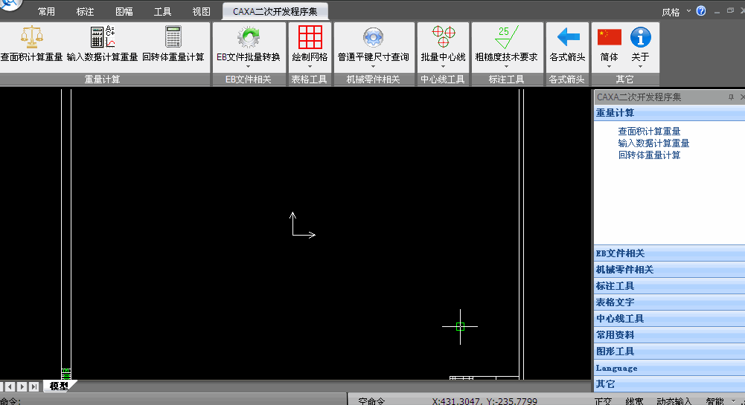Open the 各式箭头 blue arrow tool
The width and height of the screenshot is (745, 405).
point(568,38)
